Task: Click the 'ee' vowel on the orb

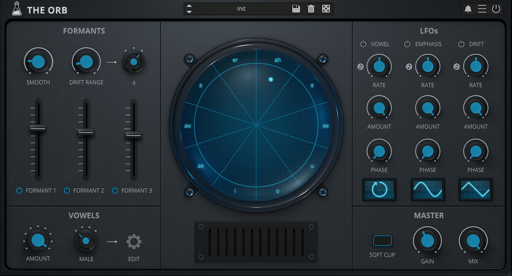Action: pos(325,126)
